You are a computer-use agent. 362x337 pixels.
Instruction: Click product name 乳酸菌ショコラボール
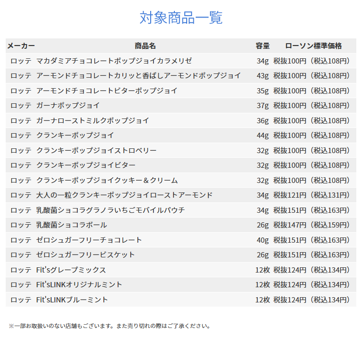[72, 225]
